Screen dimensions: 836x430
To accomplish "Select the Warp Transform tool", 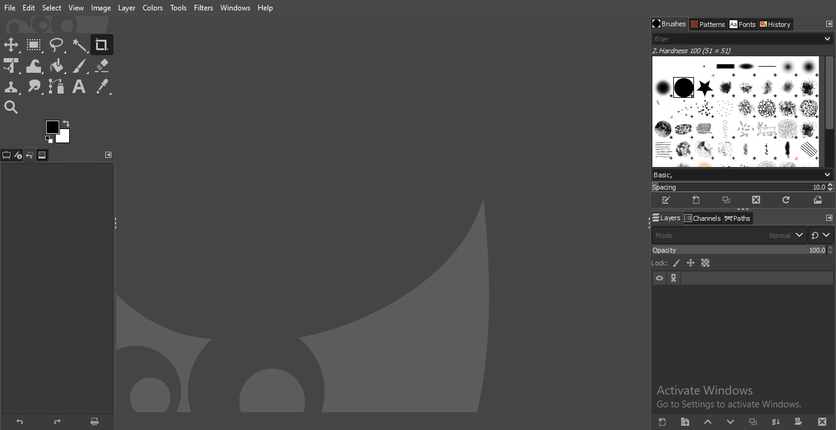I will click(x=34, y=65).
